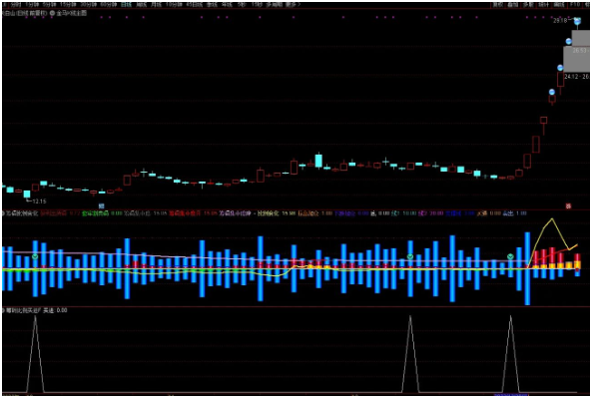Open the 叠加 overlay option

pos(513,5)
